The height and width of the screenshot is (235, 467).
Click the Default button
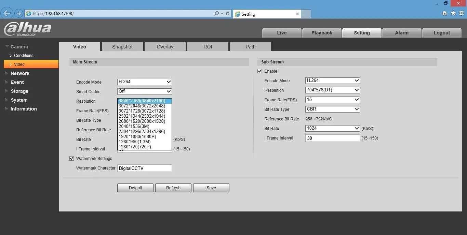click(x=135, y=188)
